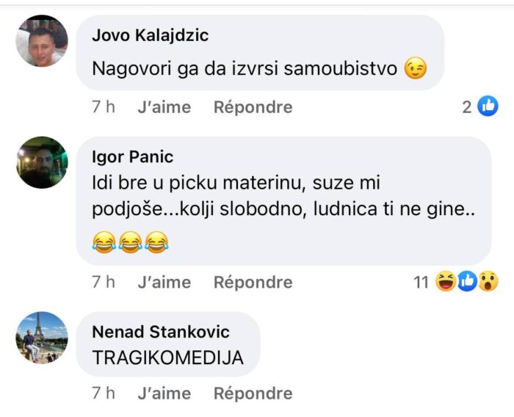
Task: Go to Nenad Stankovic's profile name link
Action: coord(161,332)
